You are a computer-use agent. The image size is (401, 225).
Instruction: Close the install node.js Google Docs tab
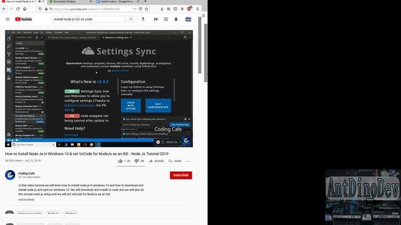(x=138, y=1)
